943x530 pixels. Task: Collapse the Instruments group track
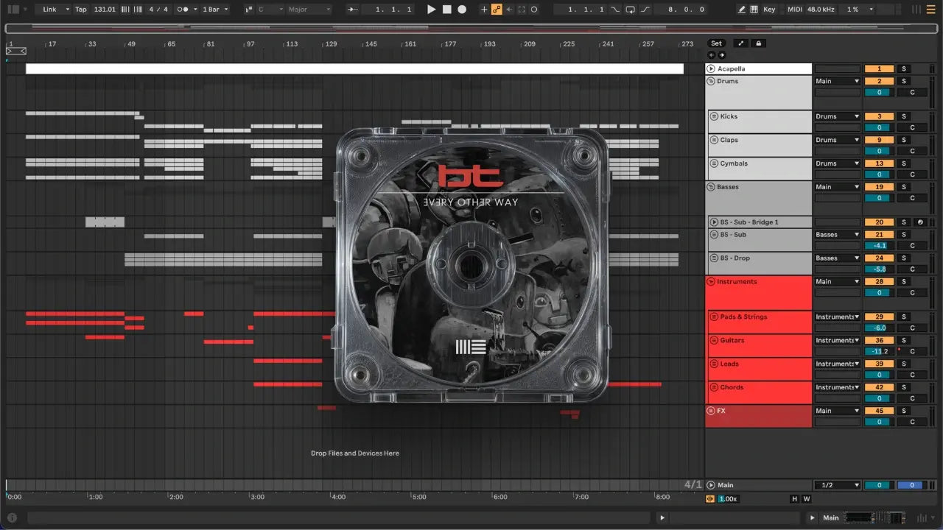(711, 281)
